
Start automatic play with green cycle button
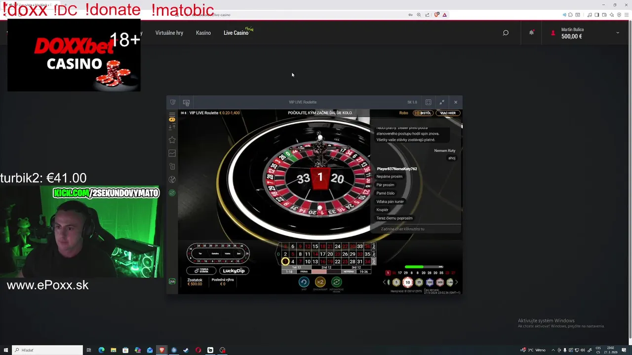click(337, 282)
